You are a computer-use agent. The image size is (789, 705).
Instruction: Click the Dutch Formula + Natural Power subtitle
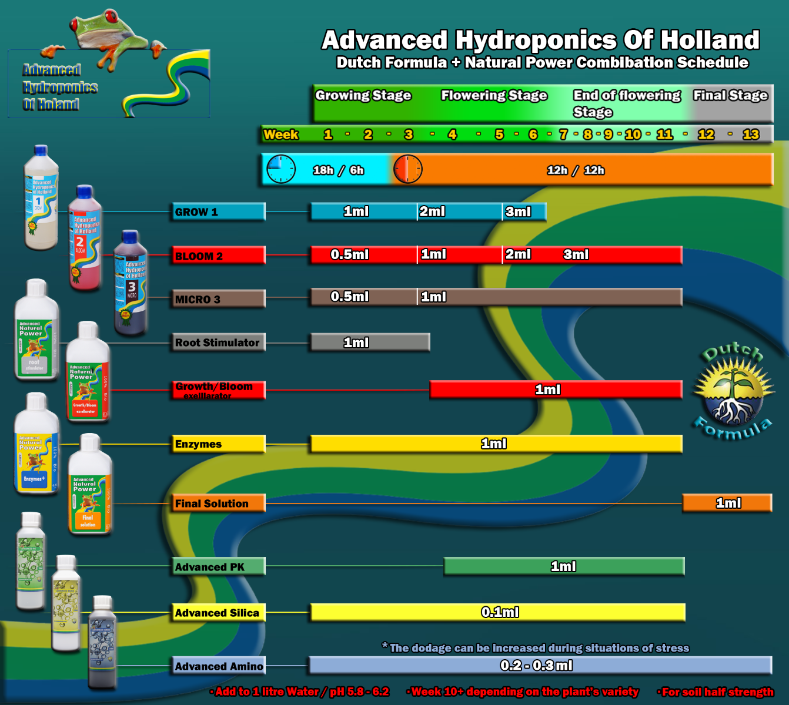coord(542,63)
